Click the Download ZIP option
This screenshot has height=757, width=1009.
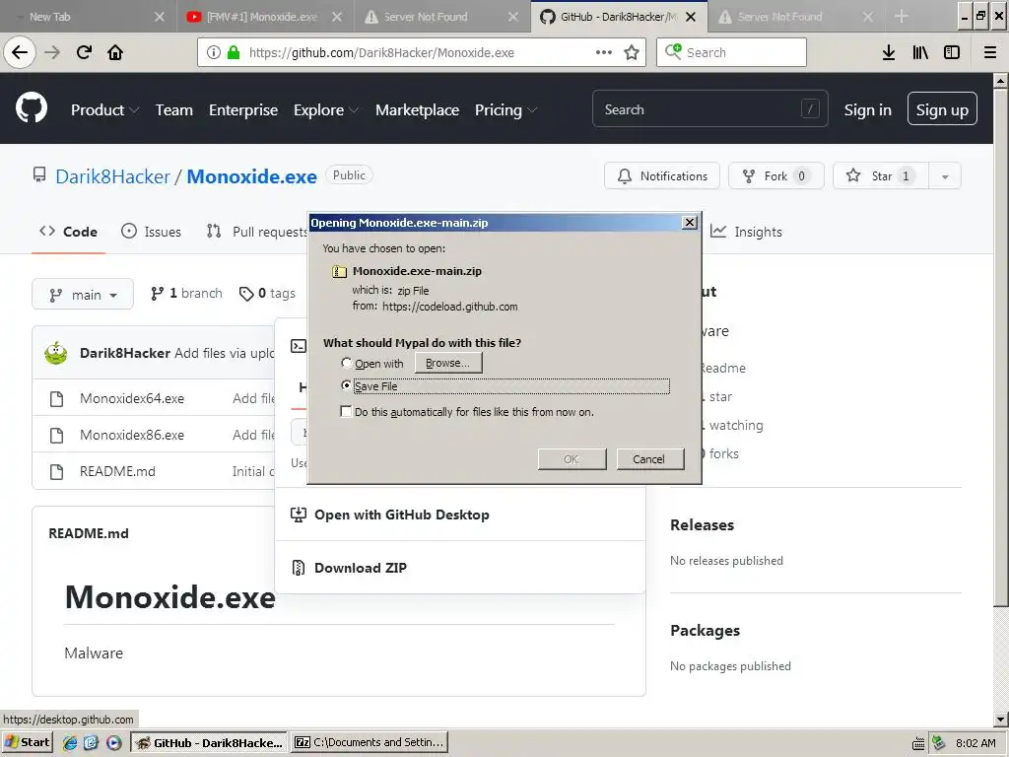point(361,568)
